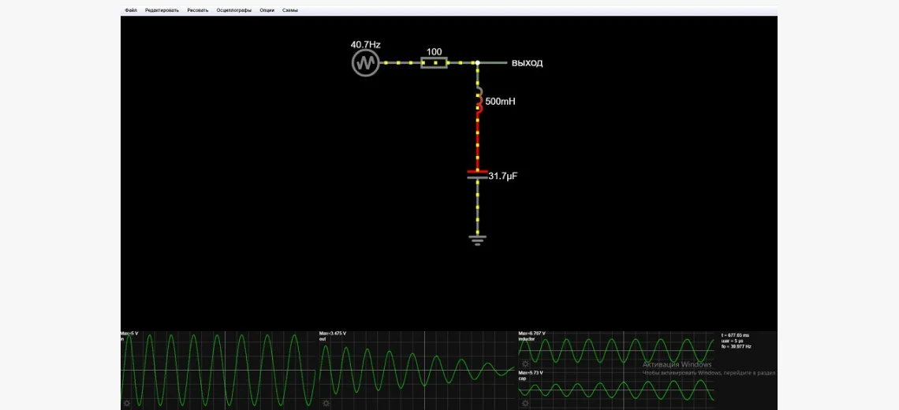Click the junction node above the inductor

(477, 62)
